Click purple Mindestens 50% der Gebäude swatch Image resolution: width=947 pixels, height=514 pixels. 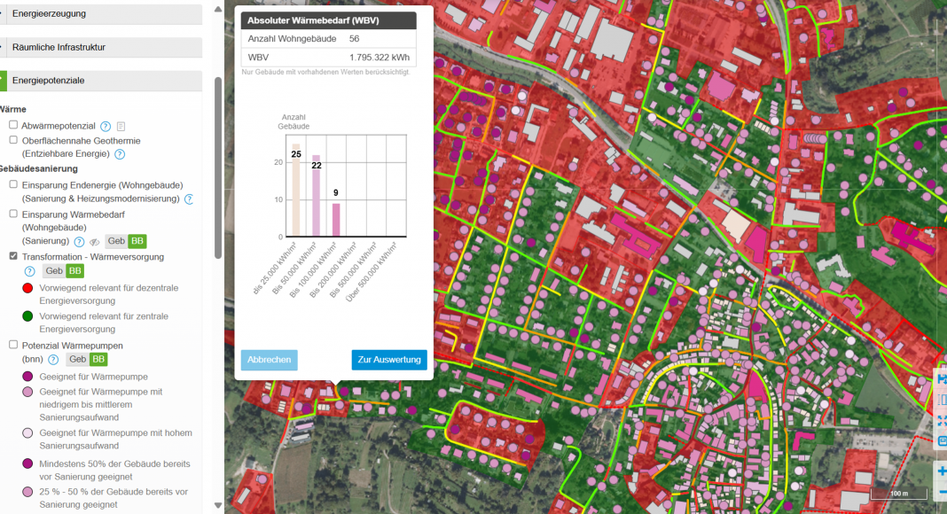(27, 463)
